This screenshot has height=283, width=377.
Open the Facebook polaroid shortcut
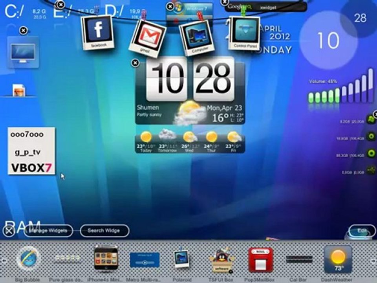(98, 32)
